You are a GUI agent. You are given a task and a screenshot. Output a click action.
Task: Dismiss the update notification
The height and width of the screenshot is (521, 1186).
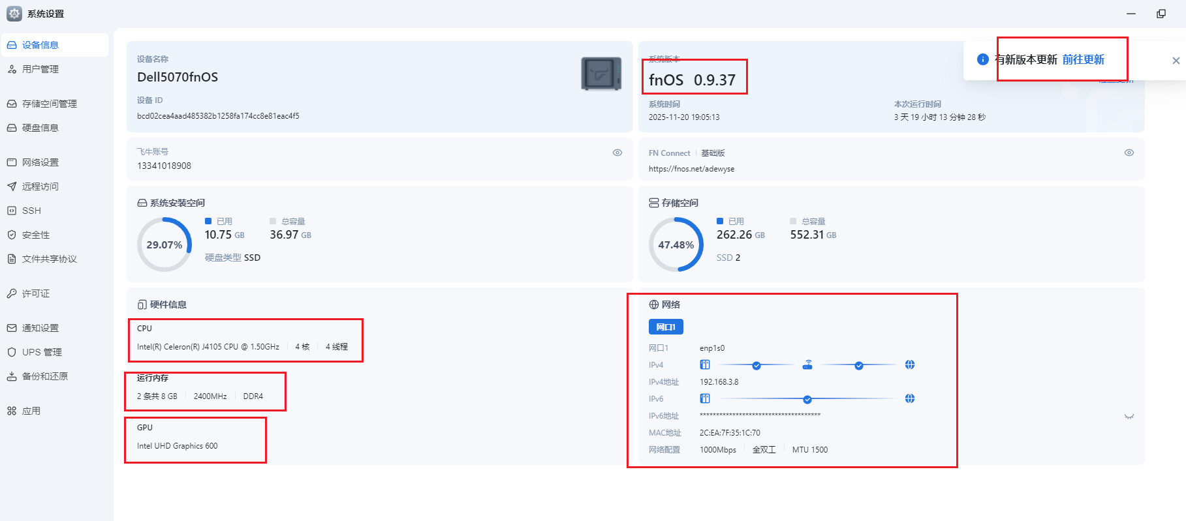(1176, 61)
